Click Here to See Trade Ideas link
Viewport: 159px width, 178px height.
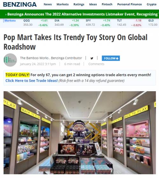(31, 81)
